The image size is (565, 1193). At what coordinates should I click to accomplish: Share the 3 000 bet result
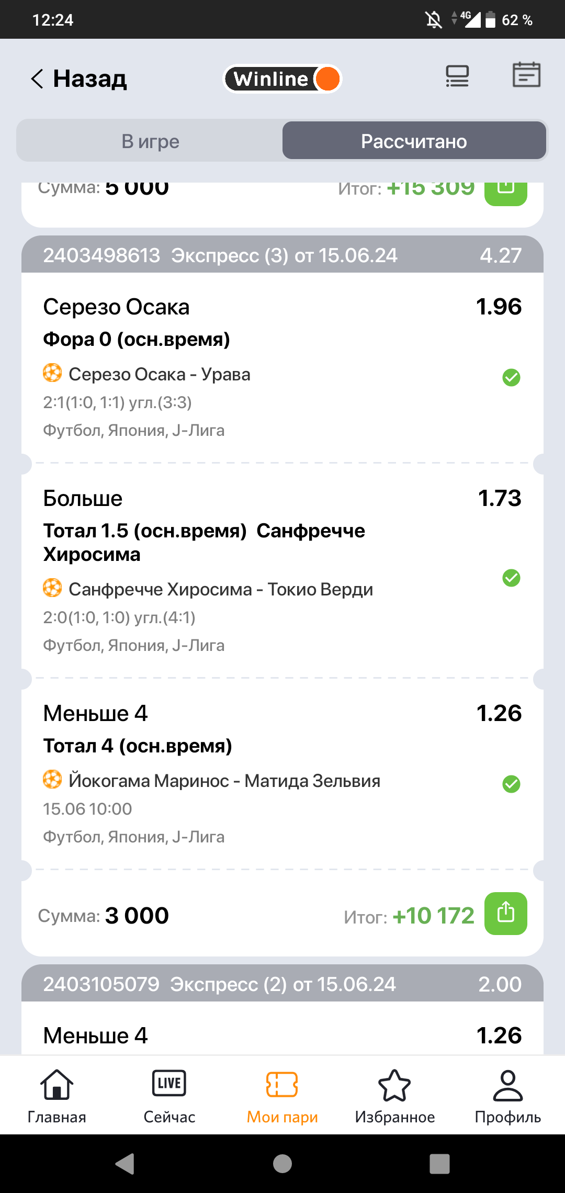(505, 913)
